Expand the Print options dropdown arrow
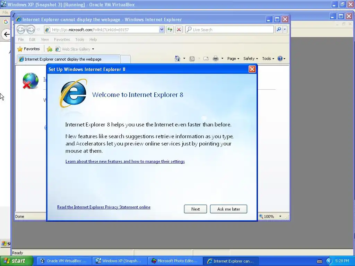Viewport: 355px width, 266px height. tap(222, 59)
